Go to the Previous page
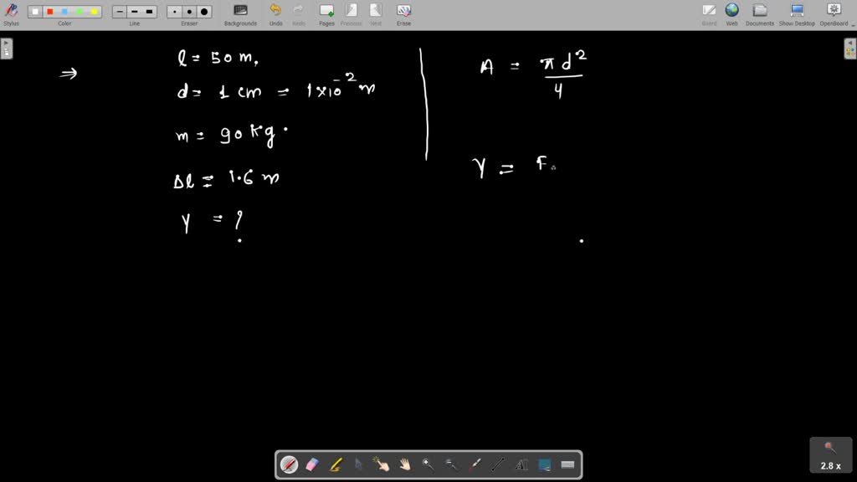Image resolution: width=857 pixels, height=482 pixels. (351, 14)
